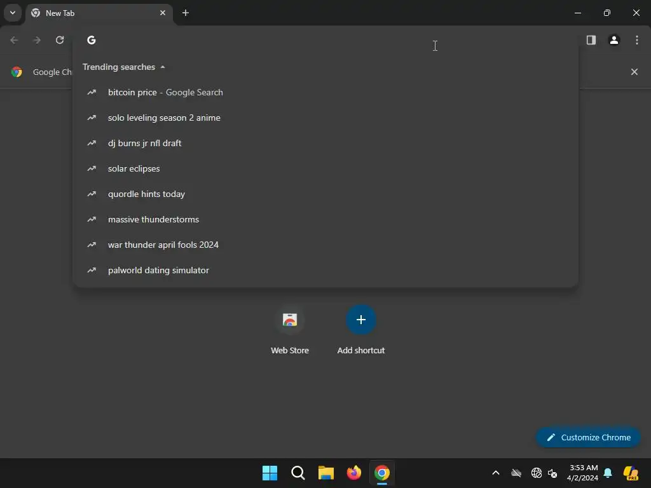Click the Chrome logo in info bar
This screenshot has height=488, width=651.
click(x=17, y=72)
